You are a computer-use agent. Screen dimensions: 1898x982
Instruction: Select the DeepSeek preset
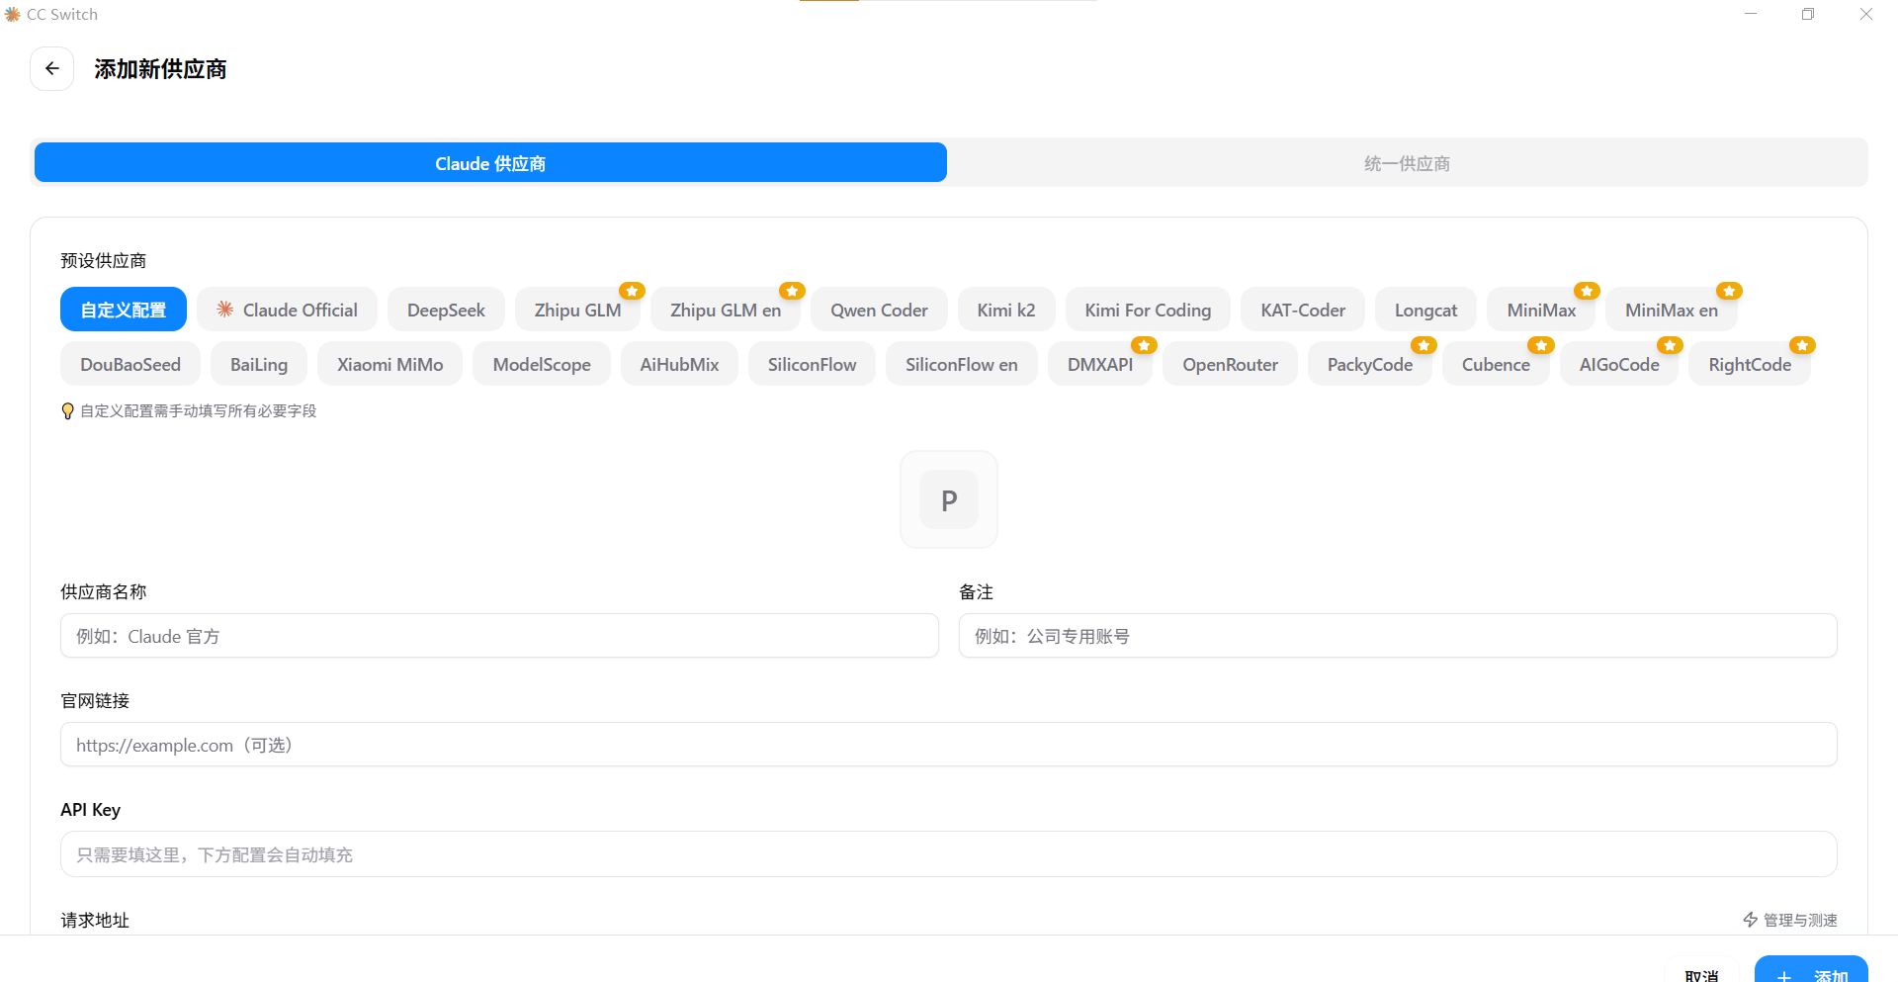(x=446, y=310)
